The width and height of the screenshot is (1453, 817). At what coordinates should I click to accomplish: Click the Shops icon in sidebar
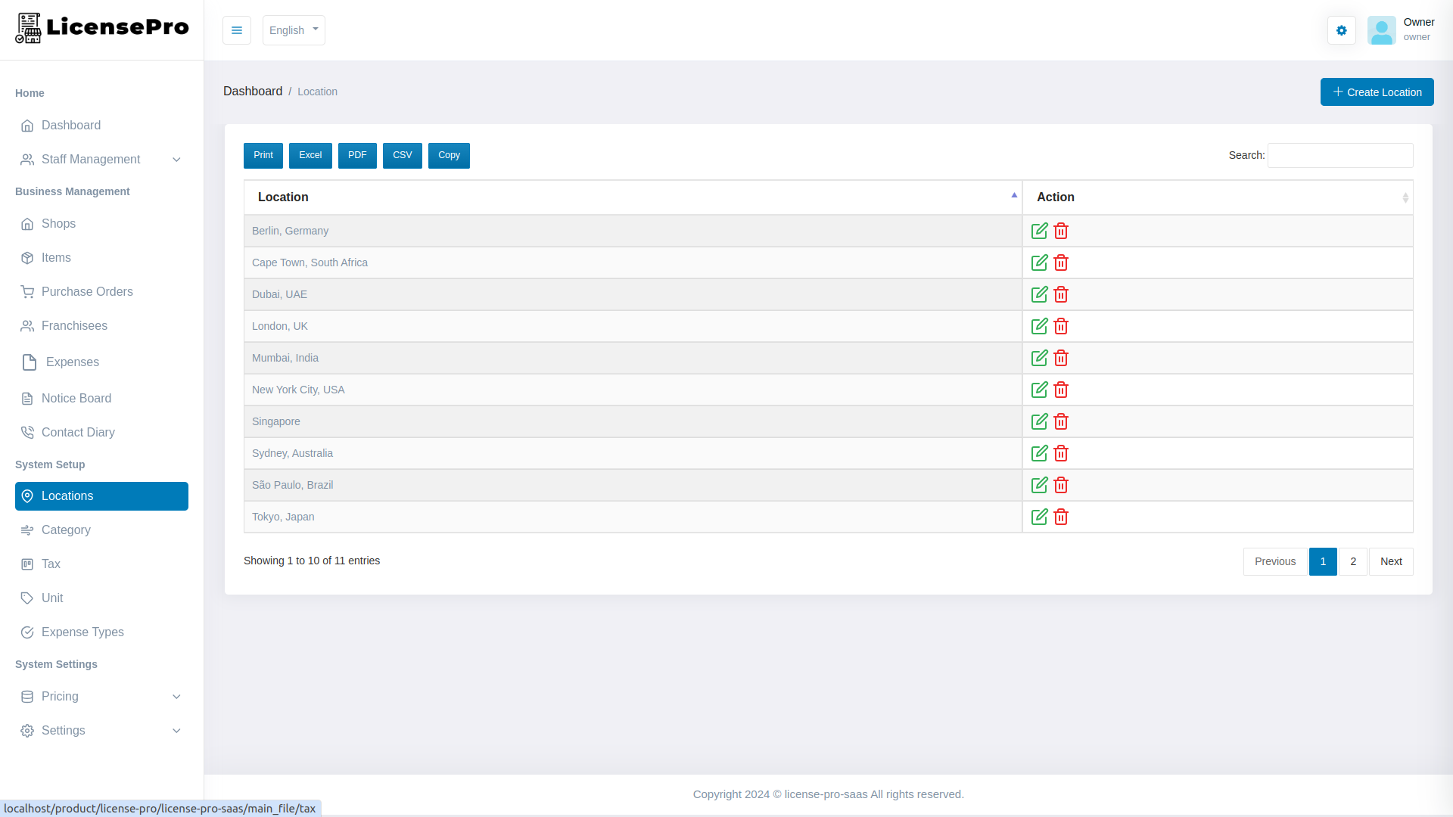tap(27, 224)
